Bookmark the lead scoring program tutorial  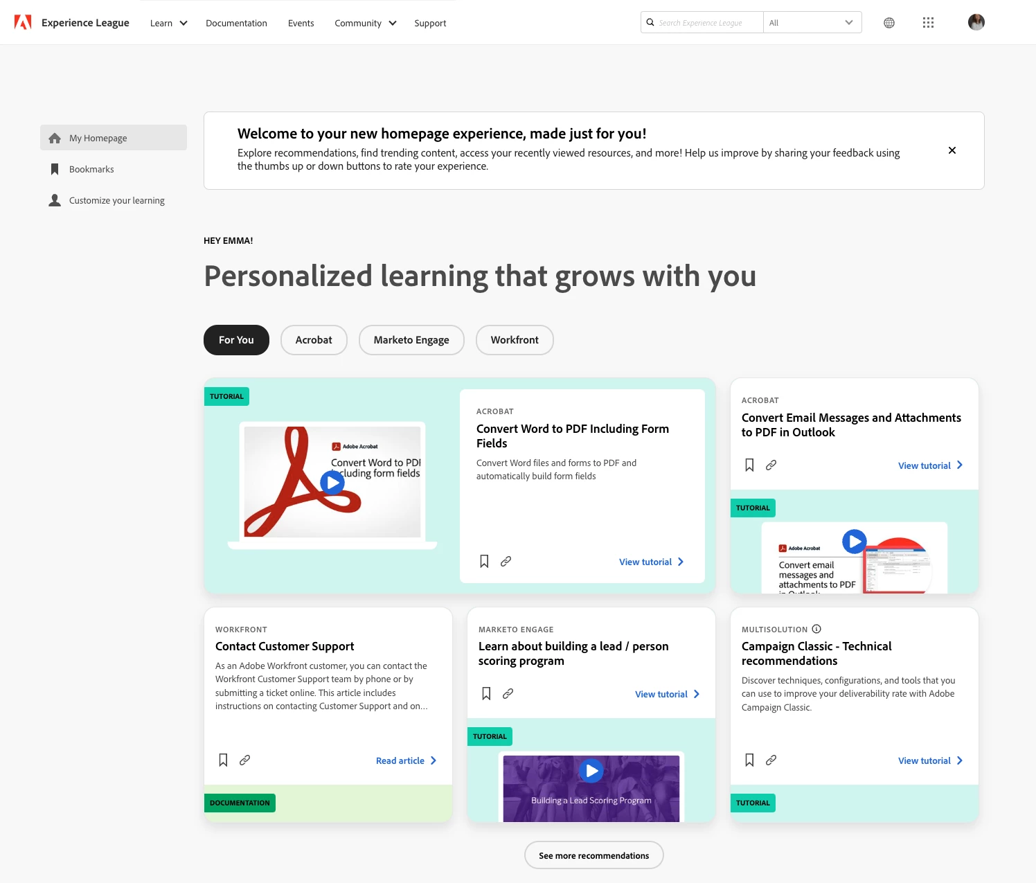coord(486,694)
